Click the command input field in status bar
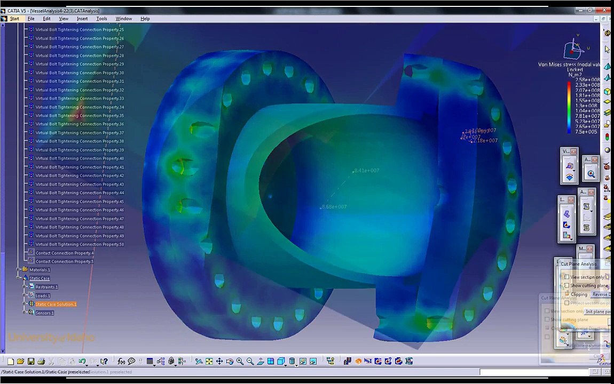614x384 pixels. (x=534, y=372)
